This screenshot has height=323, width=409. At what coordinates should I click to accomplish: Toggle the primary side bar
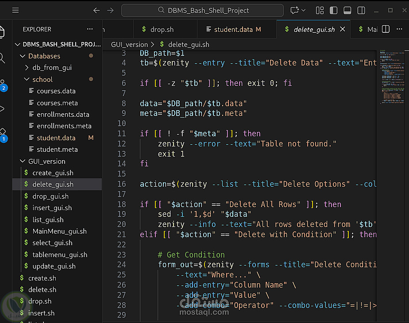(334, 10)
